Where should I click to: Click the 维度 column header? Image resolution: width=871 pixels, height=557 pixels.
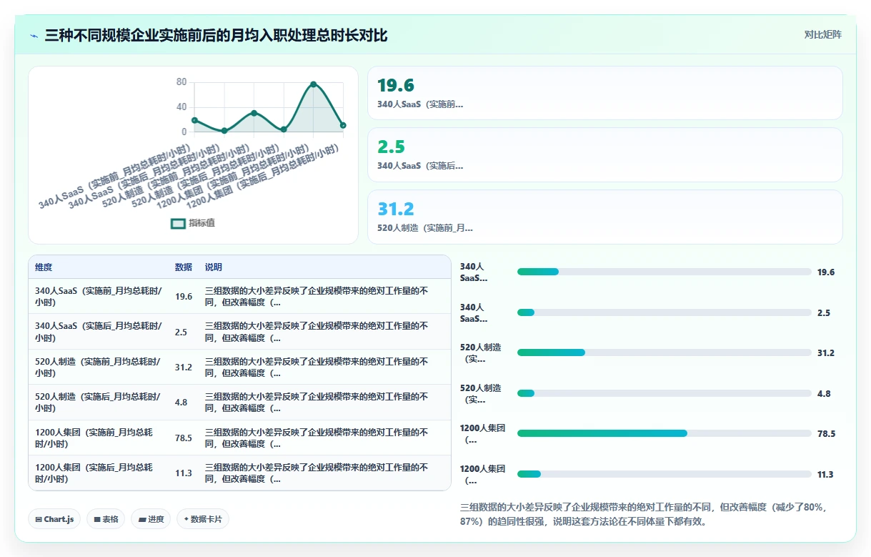coord(44,267)
